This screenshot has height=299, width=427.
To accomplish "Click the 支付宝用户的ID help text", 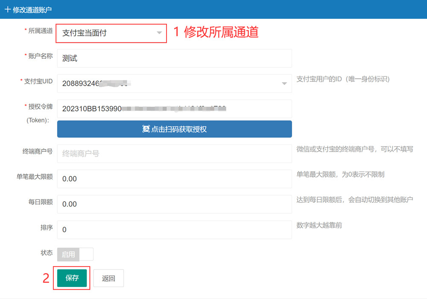I will (x=343, y=79).
